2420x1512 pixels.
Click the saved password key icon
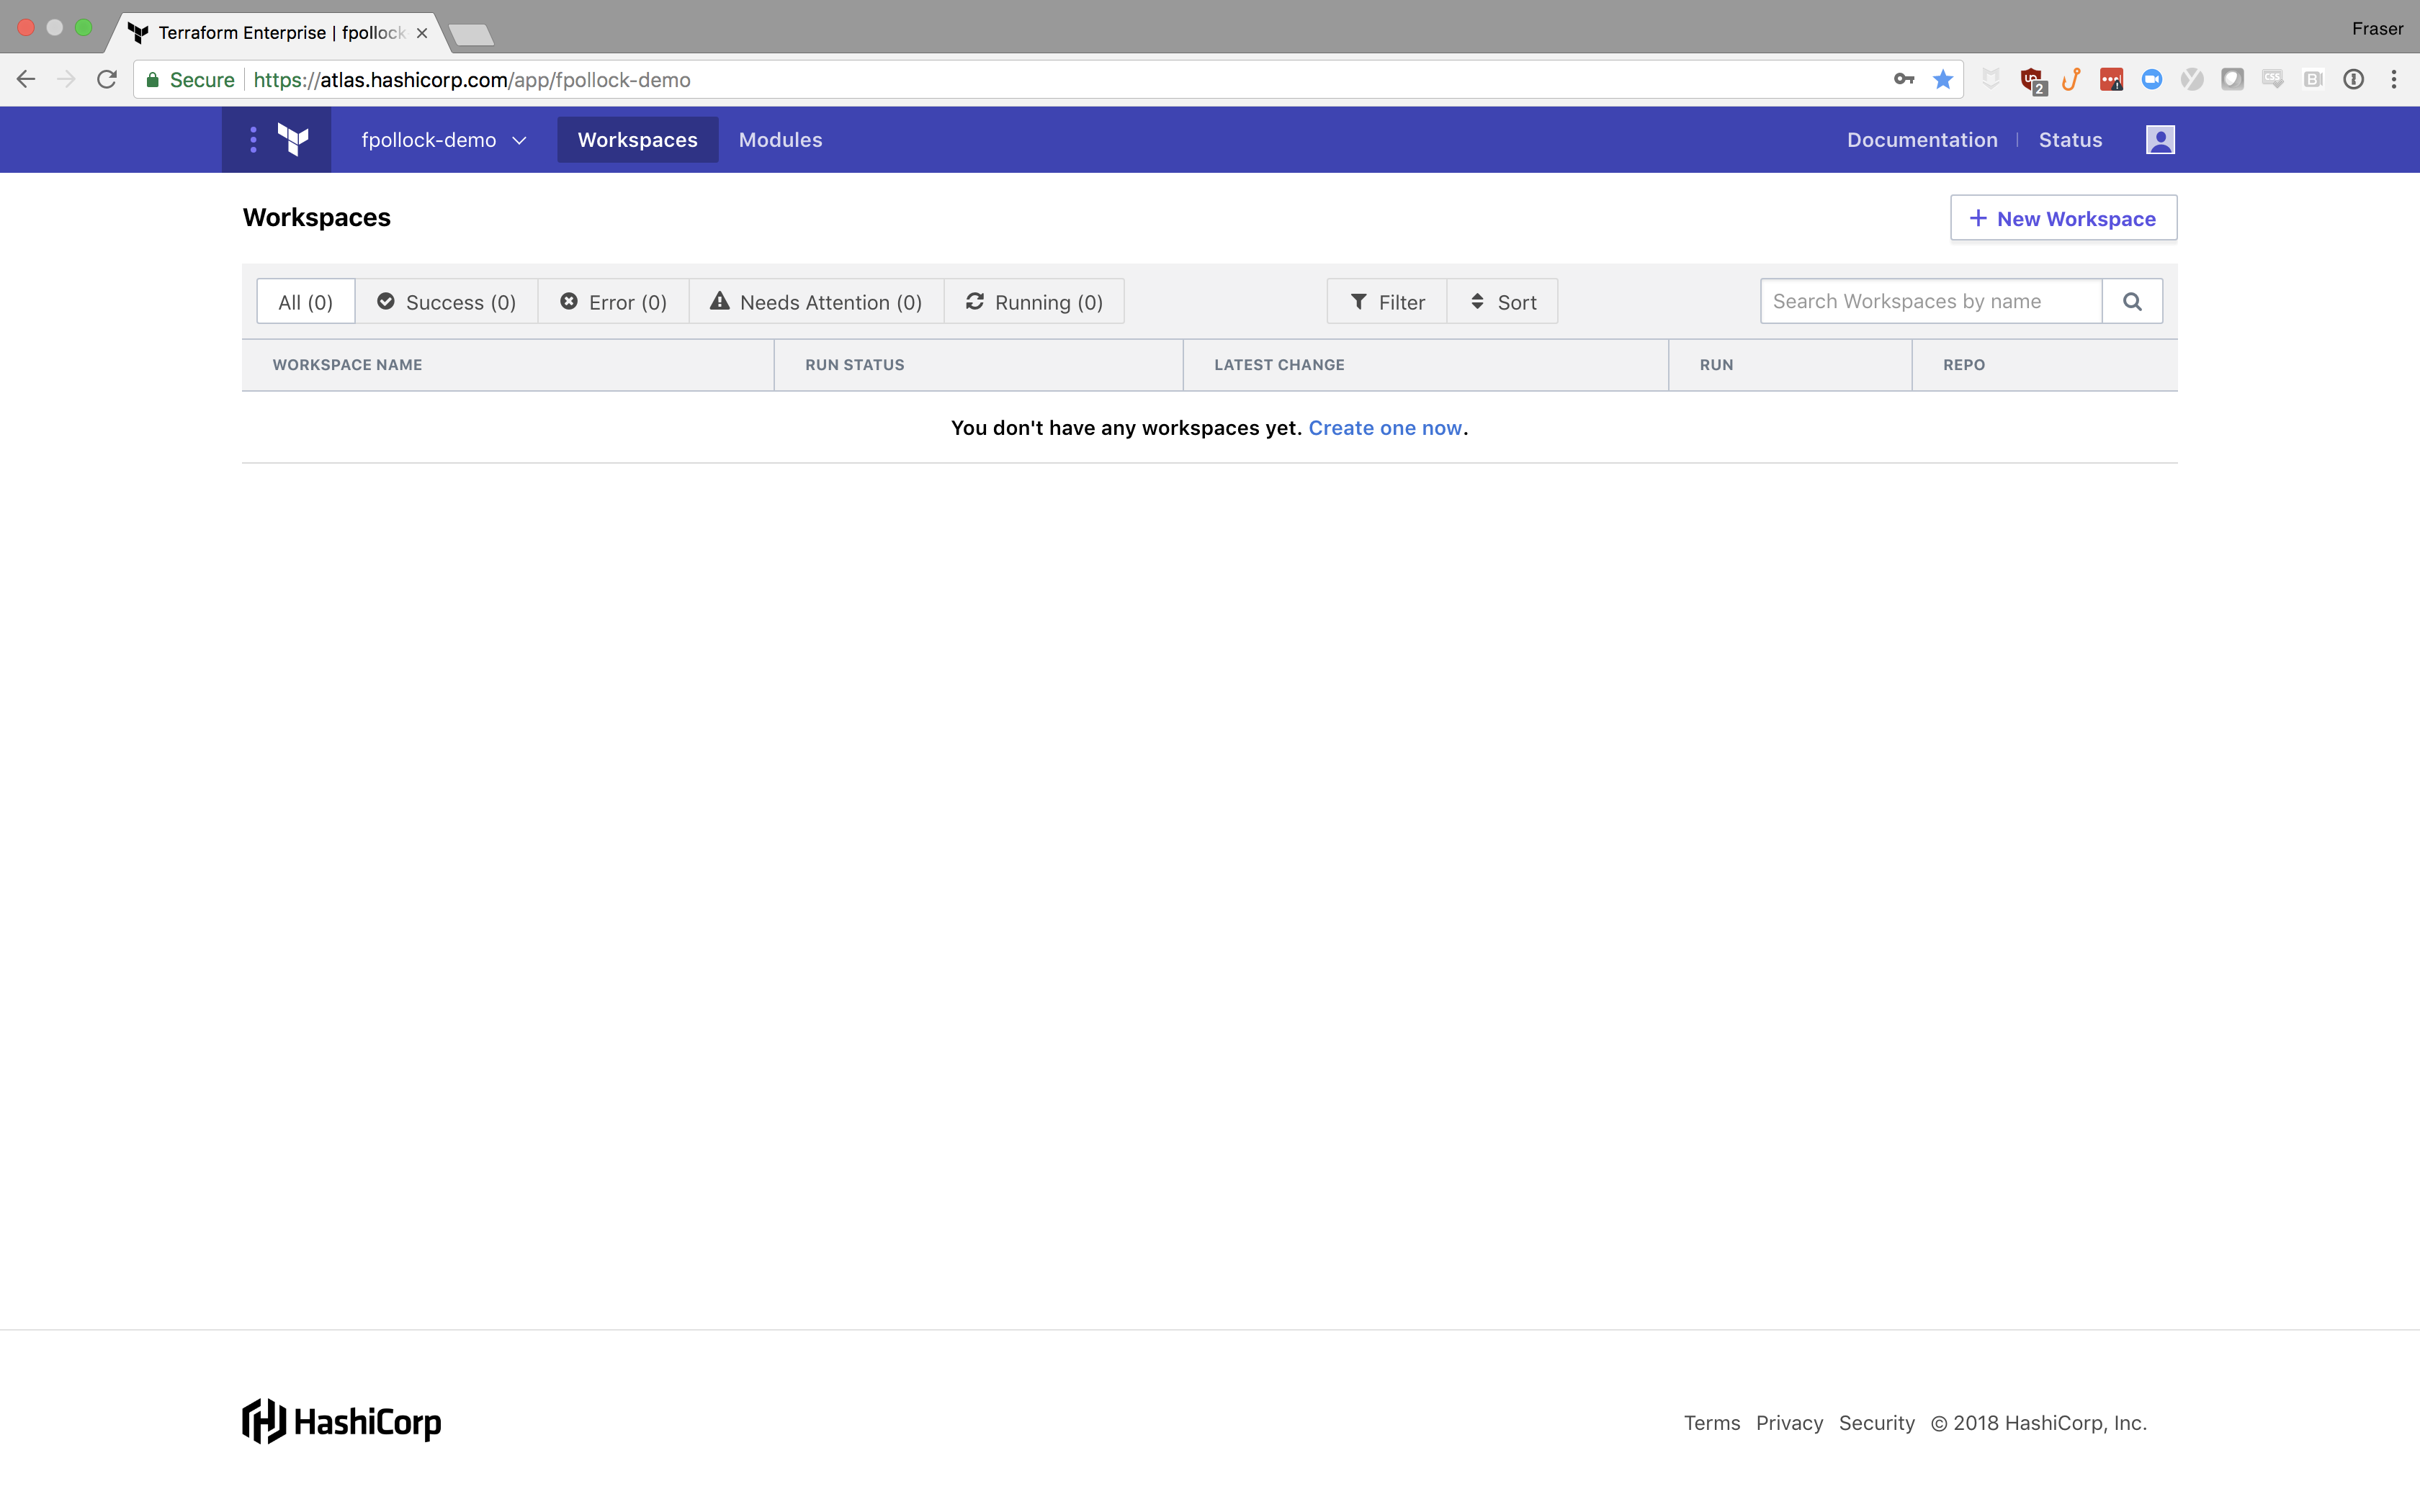1903,80
